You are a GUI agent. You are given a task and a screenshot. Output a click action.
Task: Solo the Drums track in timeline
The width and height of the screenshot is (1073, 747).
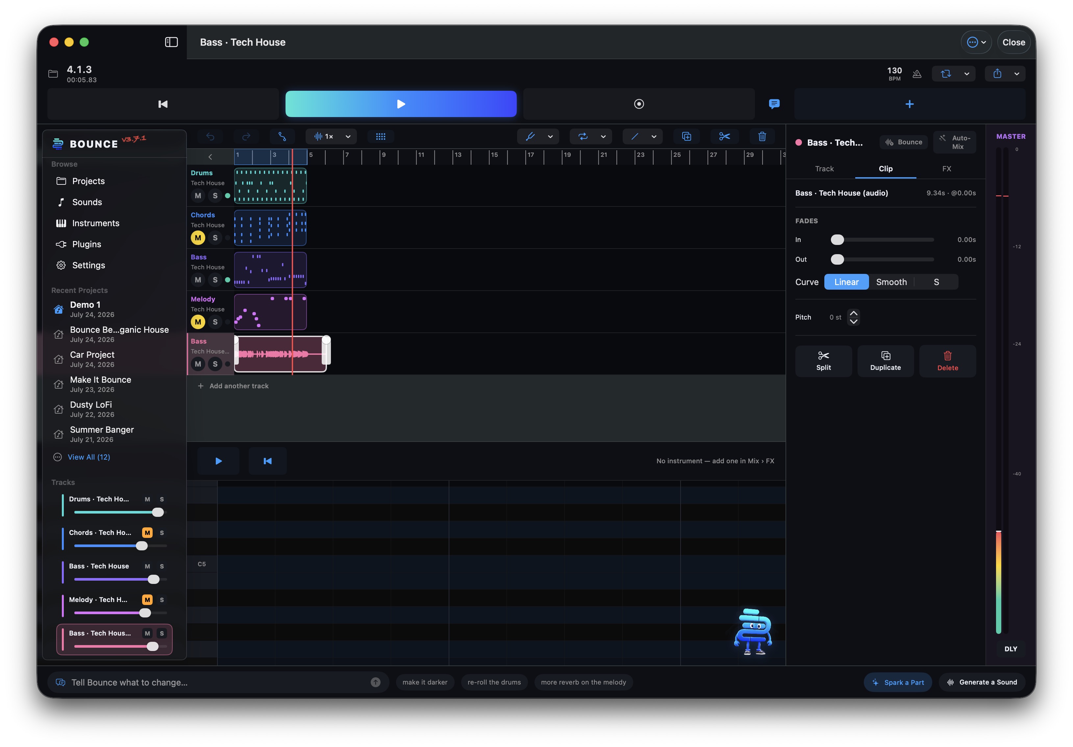point(215,196)
